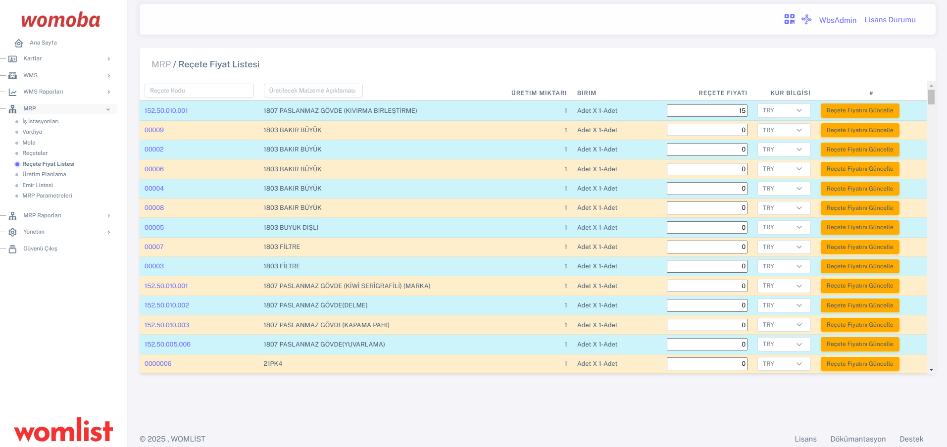
Task: Open currency dropdown for row 0000006
Action: (x=784, y=364)
